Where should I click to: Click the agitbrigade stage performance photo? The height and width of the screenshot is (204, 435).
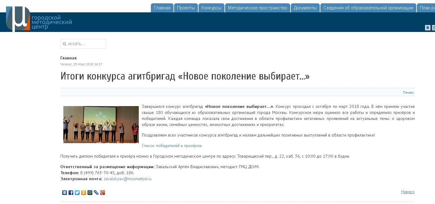click(101, 124)
